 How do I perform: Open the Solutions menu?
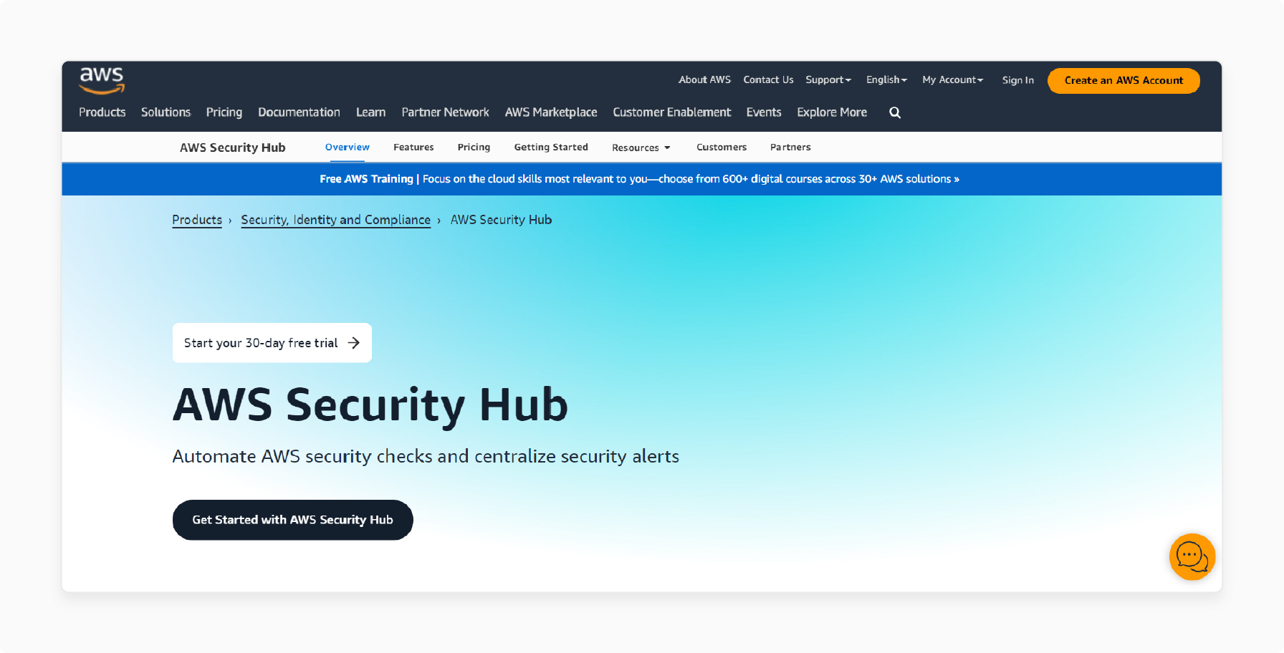click(x=166, y=112)
